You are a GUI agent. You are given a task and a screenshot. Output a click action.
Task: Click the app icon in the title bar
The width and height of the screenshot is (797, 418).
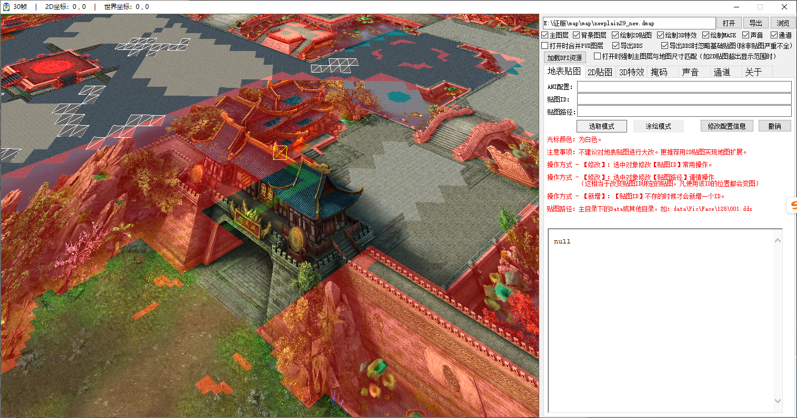coord(6,7)
